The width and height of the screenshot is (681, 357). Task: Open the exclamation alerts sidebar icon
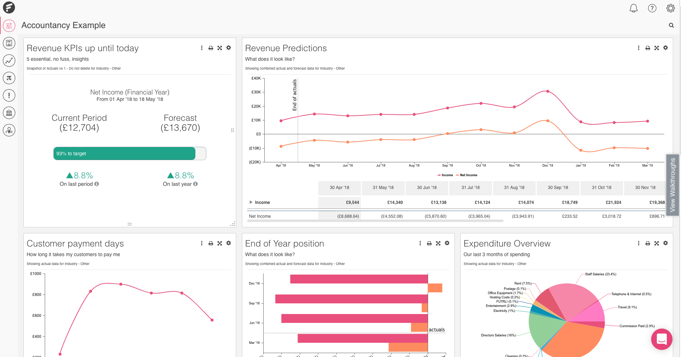[9, 95]
